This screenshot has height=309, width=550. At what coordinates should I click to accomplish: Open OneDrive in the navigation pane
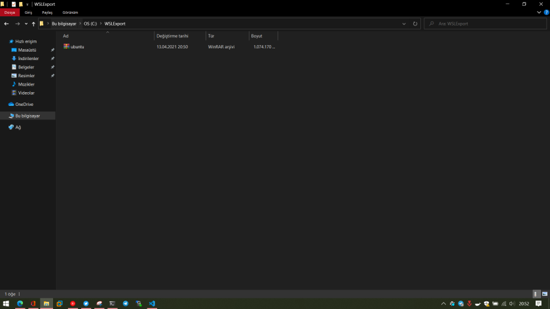(x=24, y=104)
